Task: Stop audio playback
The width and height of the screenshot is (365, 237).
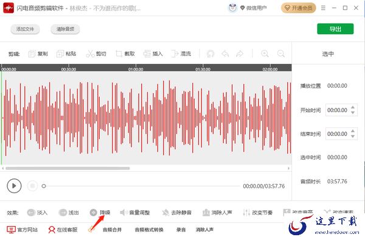Action: tap(32, 186)
